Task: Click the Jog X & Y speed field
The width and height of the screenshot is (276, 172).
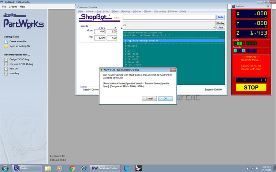Action: (x=100, y=38)
